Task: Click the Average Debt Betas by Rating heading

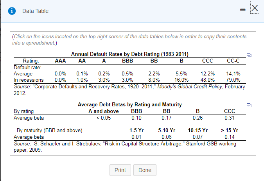Action: [129, 104]
